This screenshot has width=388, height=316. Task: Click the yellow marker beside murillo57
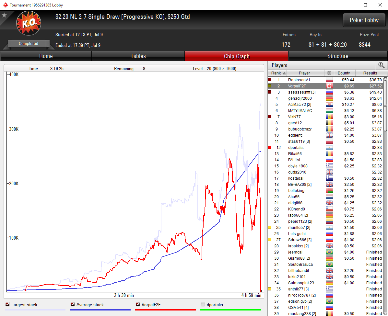click(269, 227)
